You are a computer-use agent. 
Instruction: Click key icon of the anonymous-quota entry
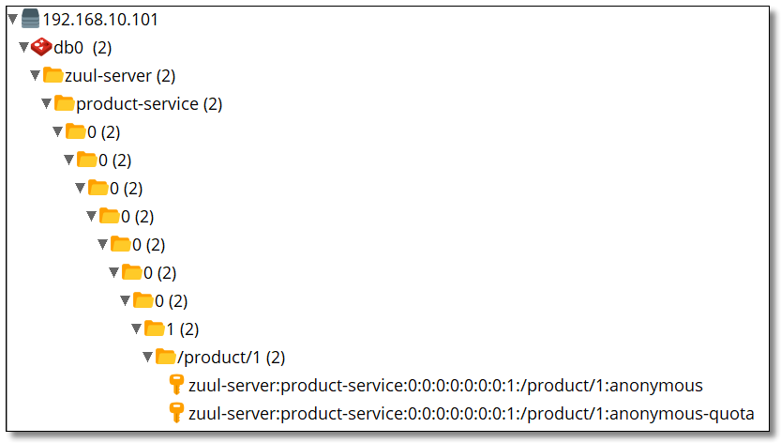pyautogui.click(x=176, y=413)
